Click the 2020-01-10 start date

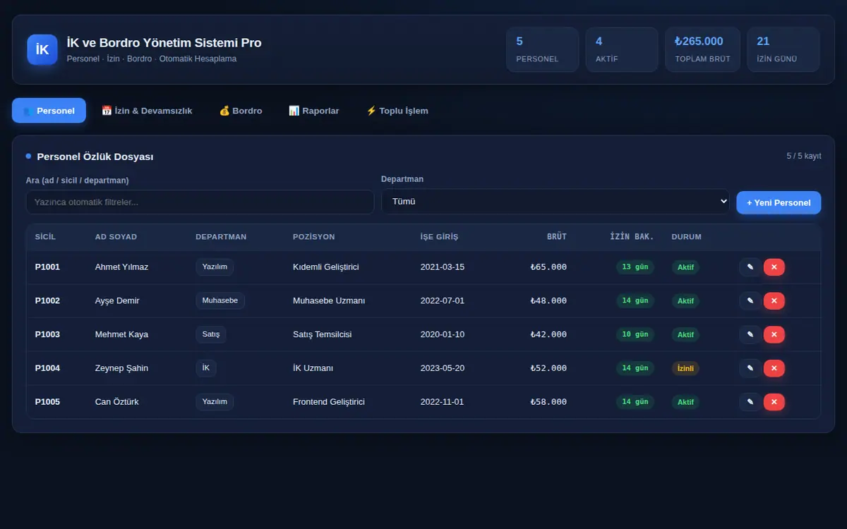pos(443,334)
